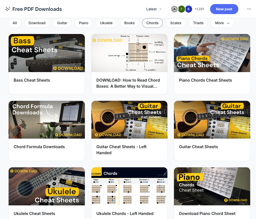The width and height of the screenshot is (256, 219).
Task: Open the Piano Chords Cheat Sheets thumbnail
Action: coord(212,53)
